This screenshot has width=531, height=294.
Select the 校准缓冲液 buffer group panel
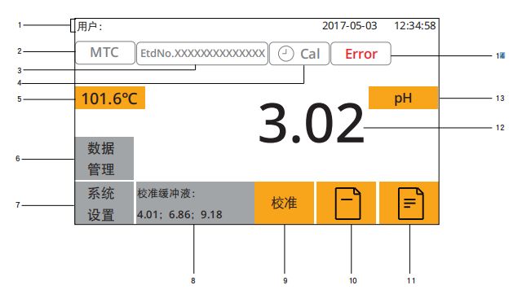click(196, 203)
